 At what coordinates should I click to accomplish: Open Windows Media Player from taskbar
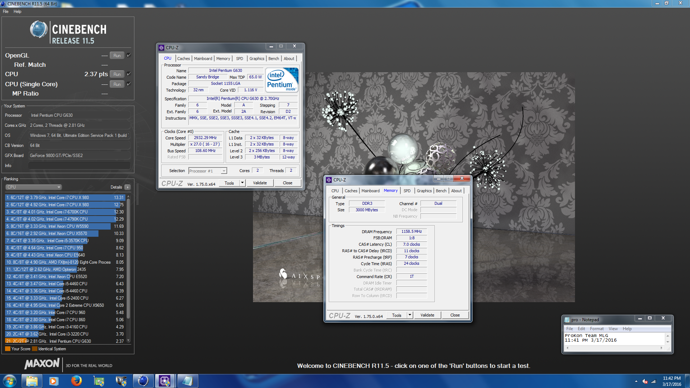pos(54,381)
